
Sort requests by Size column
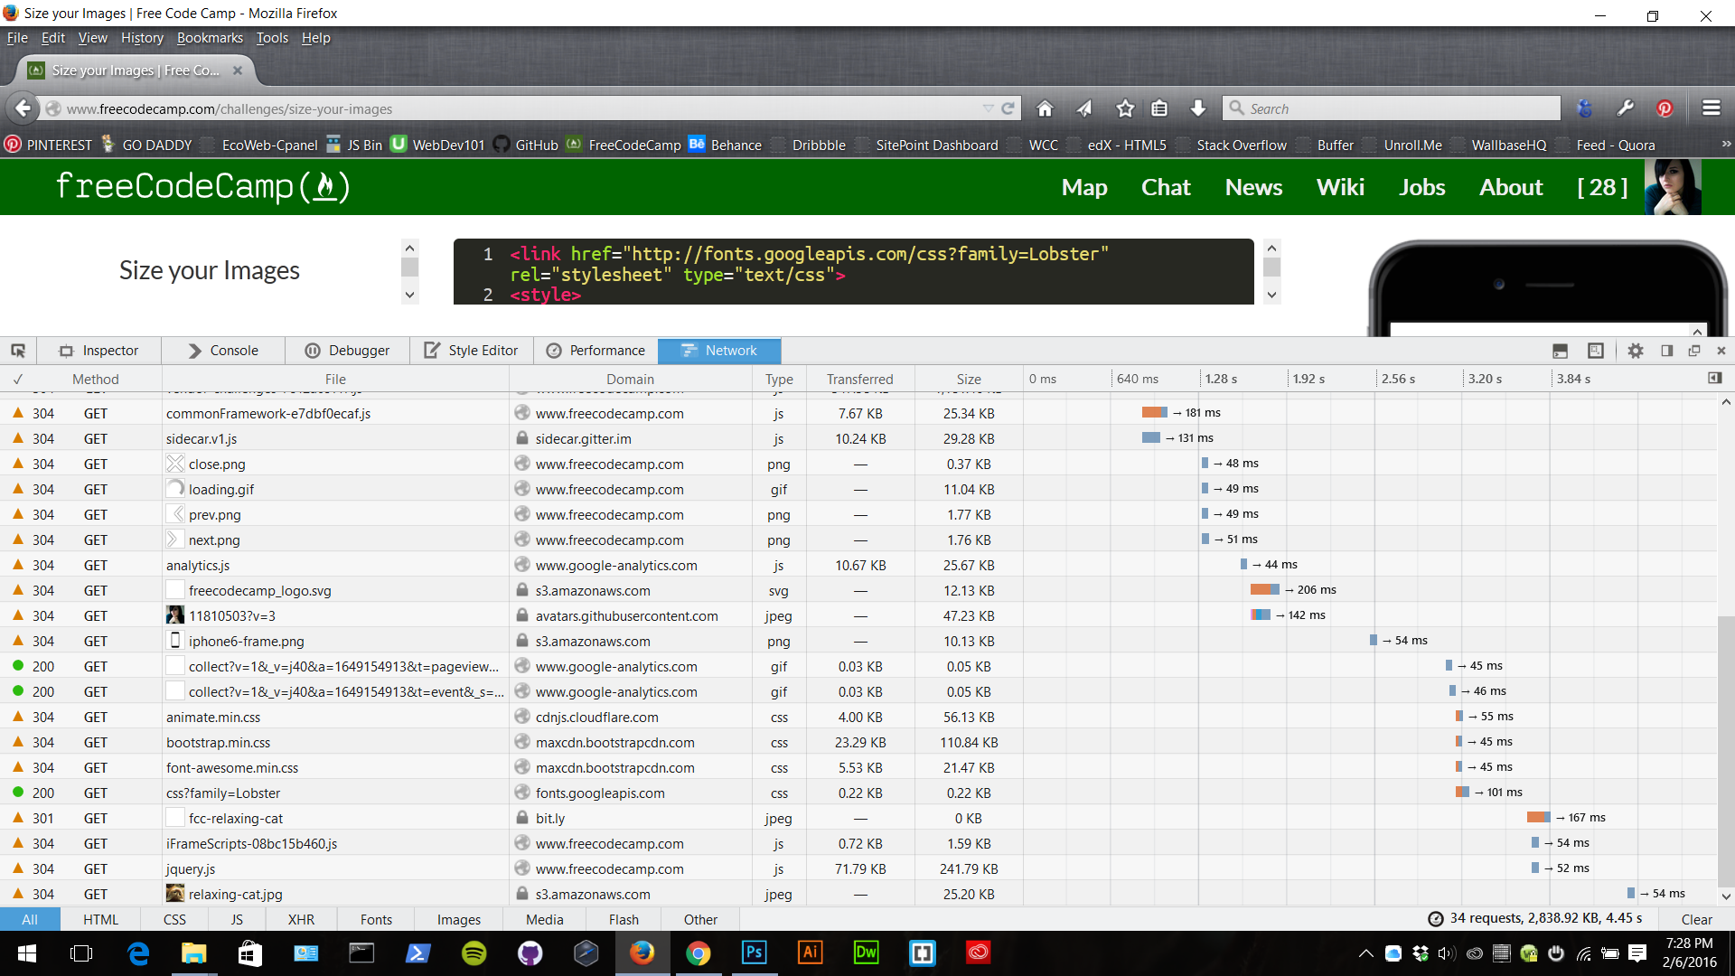point(969,379)
